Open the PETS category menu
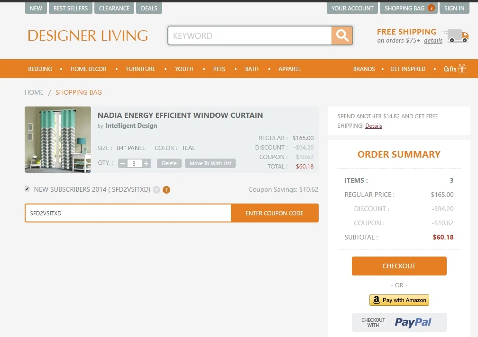The image size is (478, 337). point(219,69)
